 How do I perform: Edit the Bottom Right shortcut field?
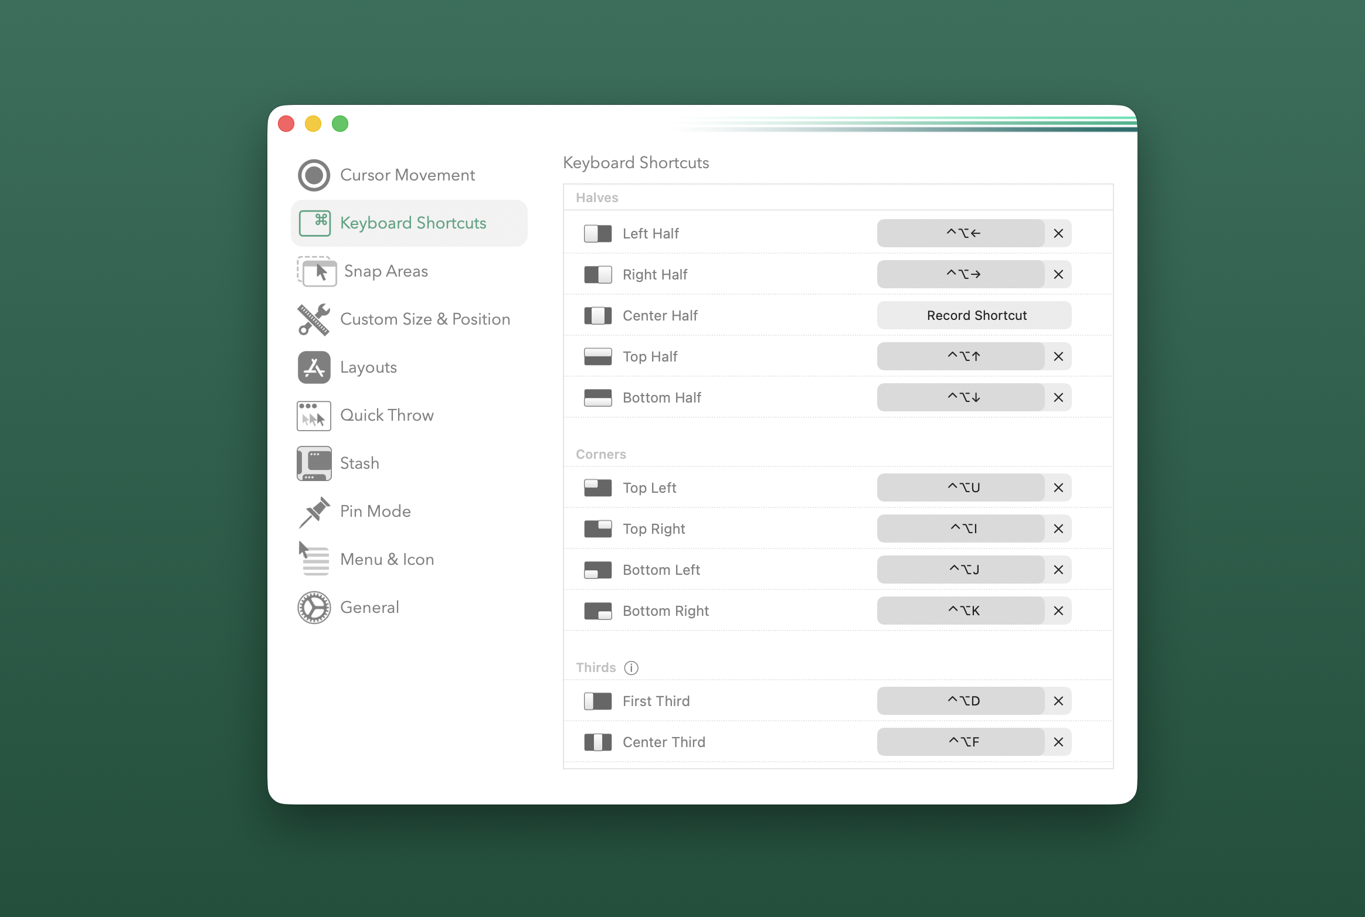coord(960,611)
